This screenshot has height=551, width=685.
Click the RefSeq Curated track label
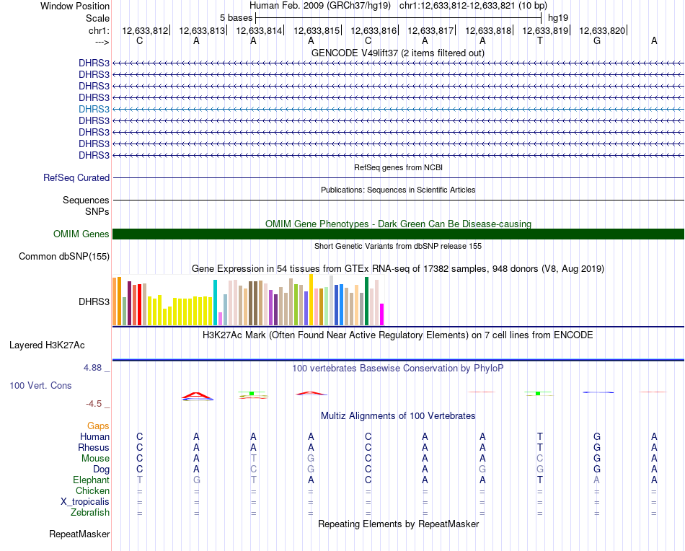(76, 178)
